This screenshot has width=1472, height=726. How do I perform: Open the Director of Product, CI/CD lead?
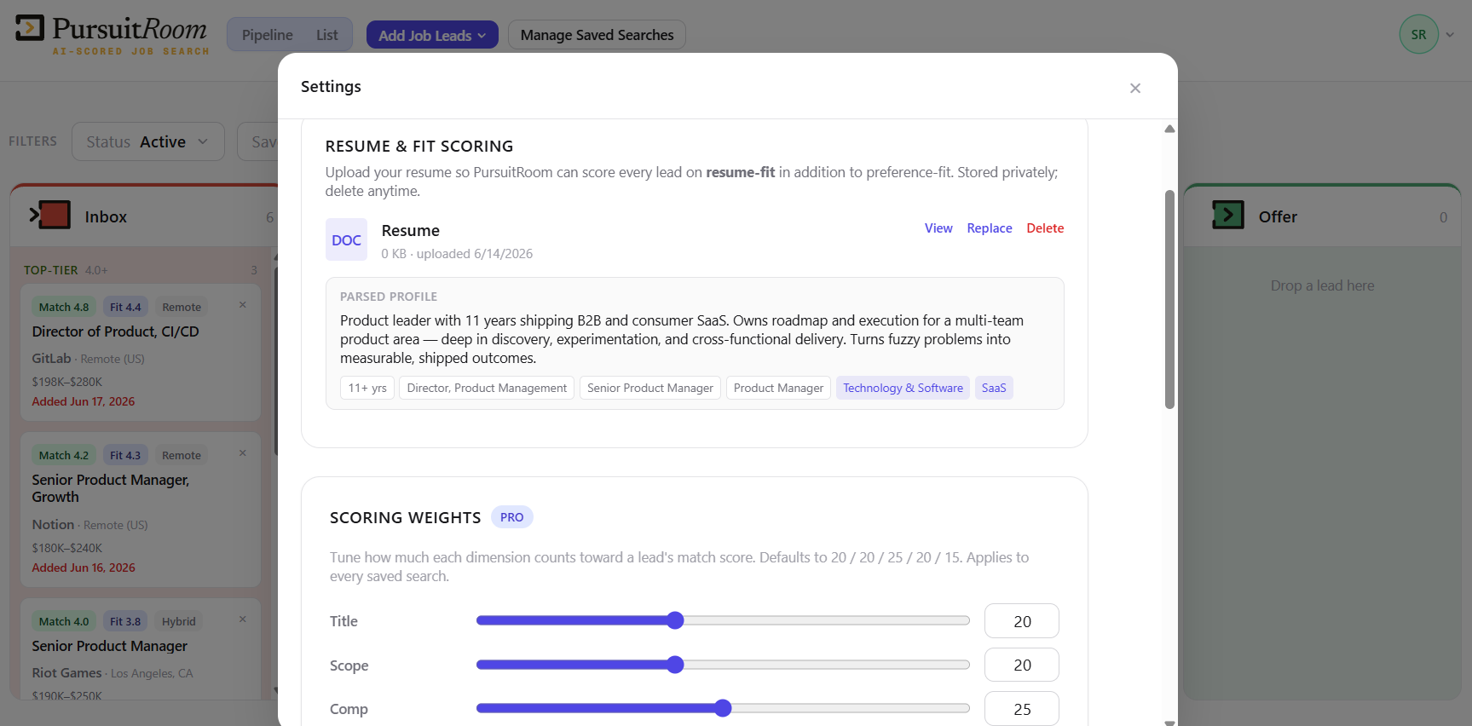(x=115, y=331)
